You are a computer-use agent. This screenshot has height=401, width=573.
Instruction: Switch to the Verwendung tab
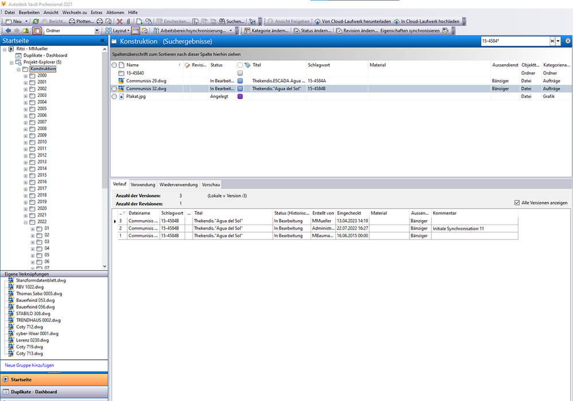pyautogui.click(x=143, y=185)
